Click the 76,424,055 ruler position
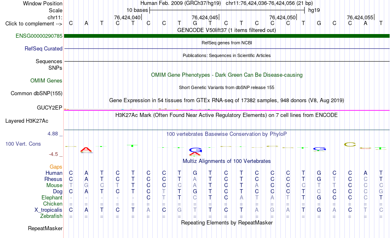This screenshot has width=390, height=238. (360, 17)
